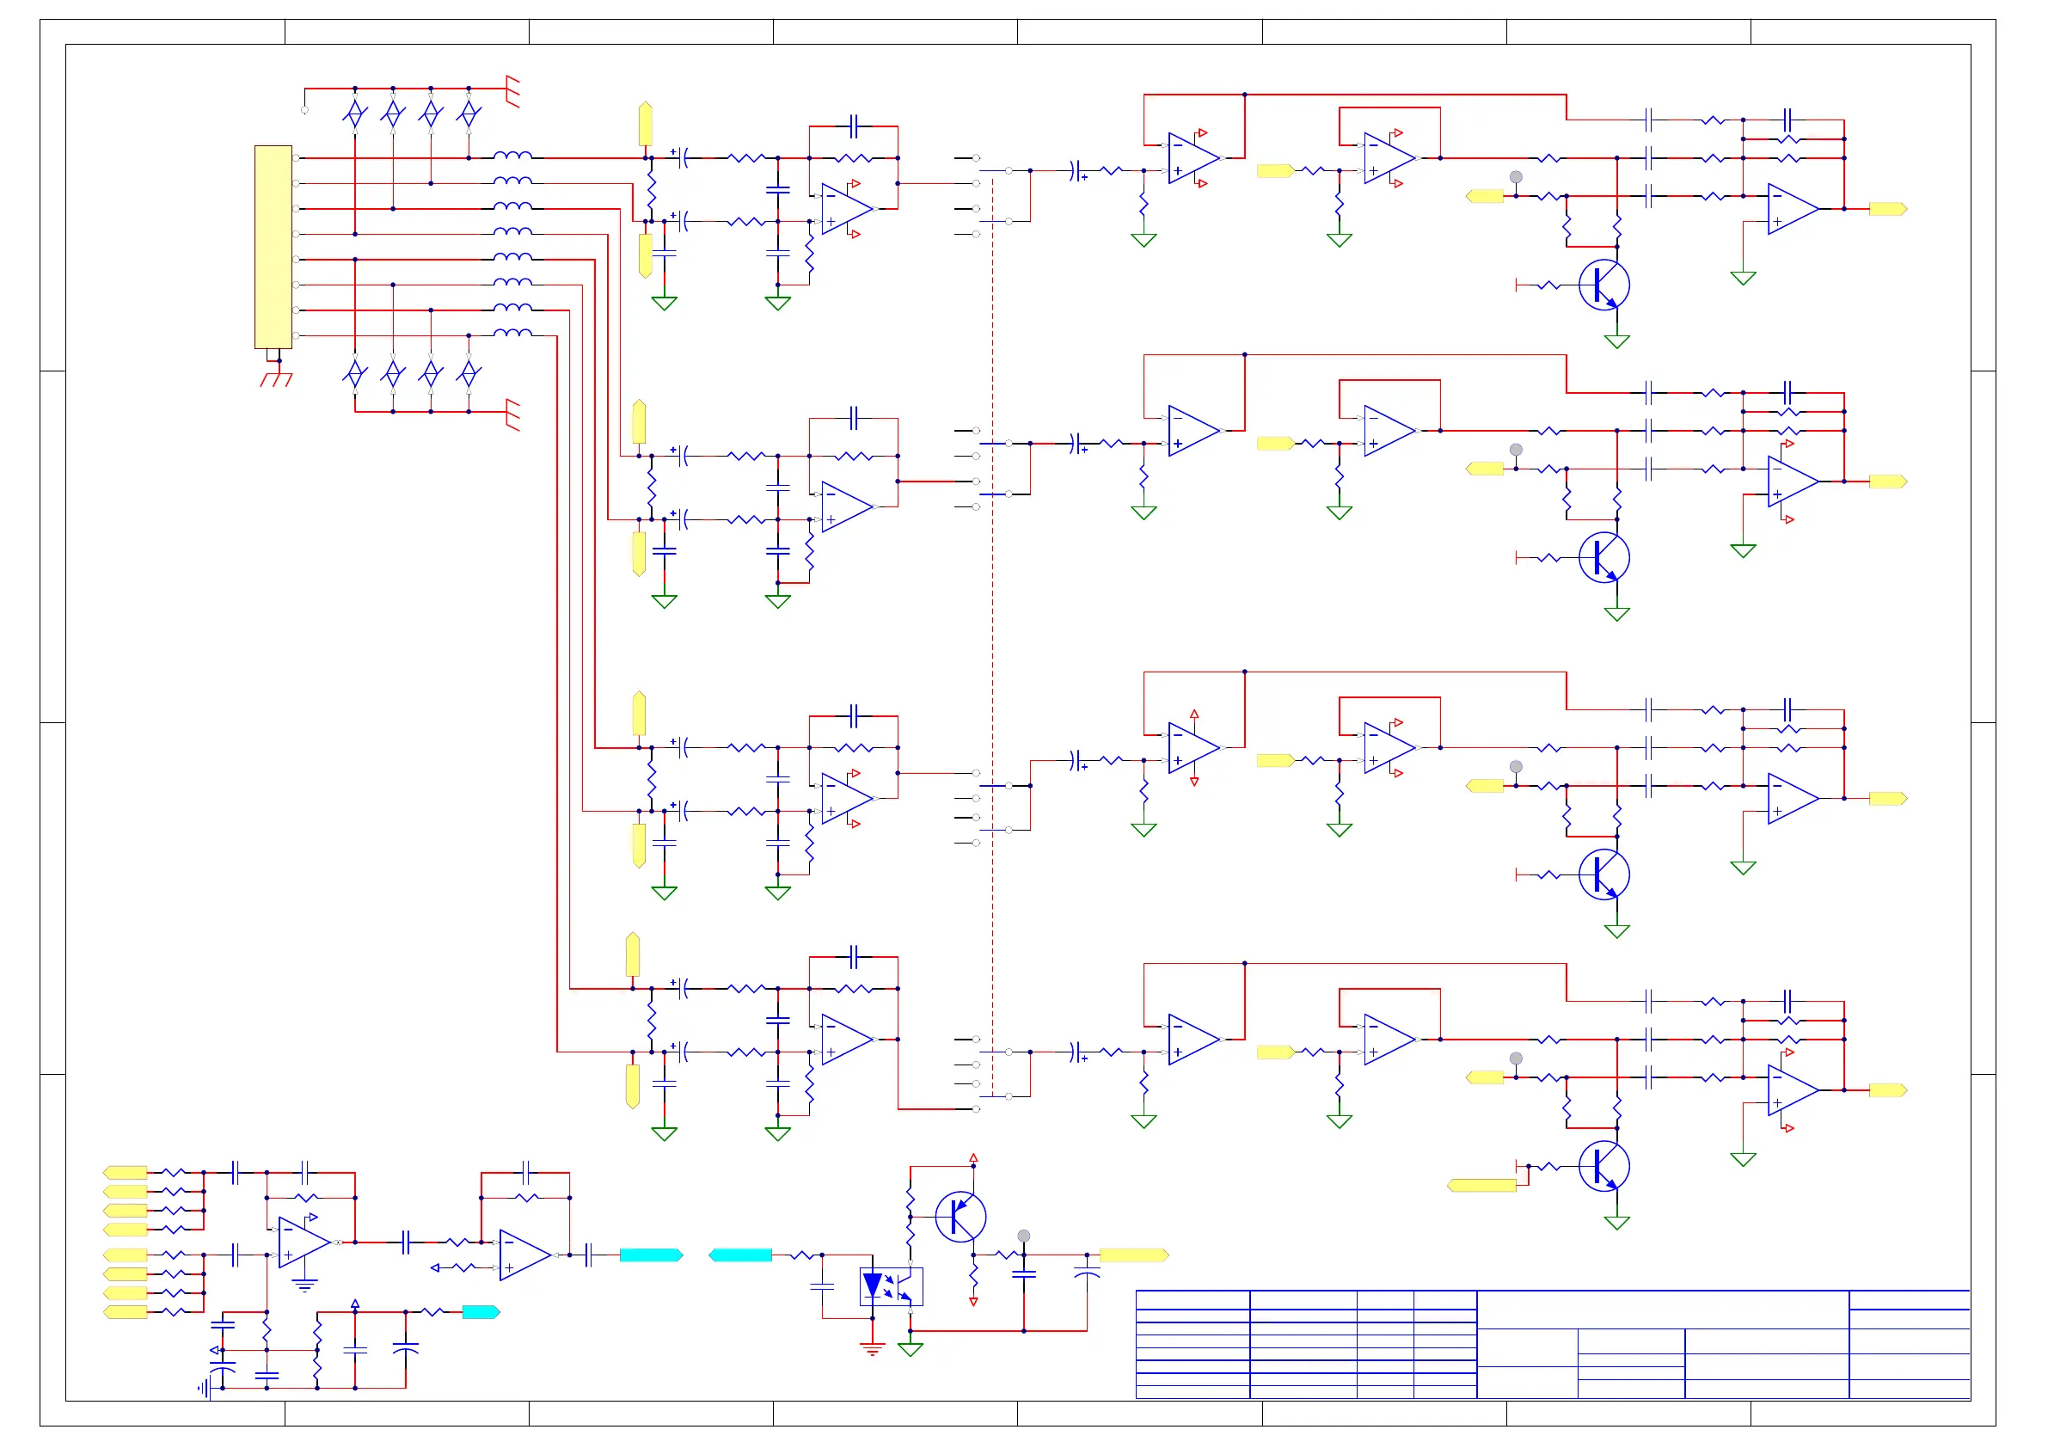Screen dimensions: 2048x1448
Task: Select the top channel's yellow output port at far right
Action: tap(1888, 209)
